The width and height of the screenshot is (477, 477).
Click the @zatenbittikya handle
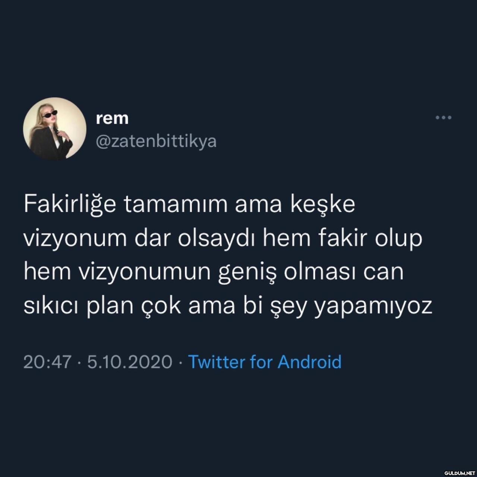point(156,142)
